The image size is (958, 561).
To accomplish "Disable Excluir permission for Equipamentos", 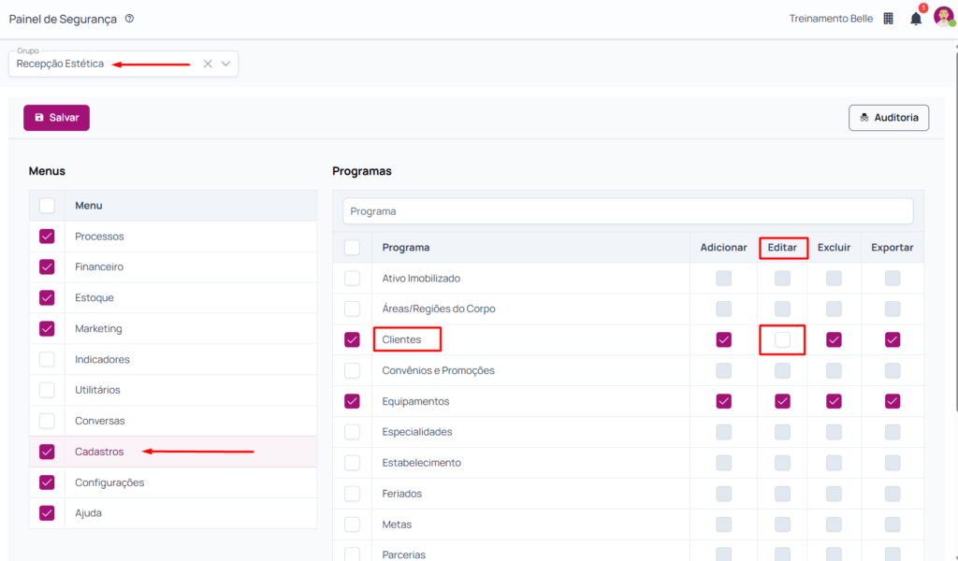I will pos(834,401).
